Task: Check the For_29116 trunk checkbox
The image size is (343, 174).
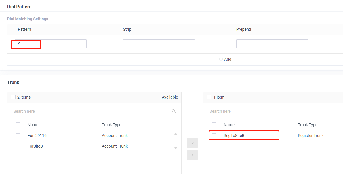Action: pyautogui.click(x=18, y=136)
